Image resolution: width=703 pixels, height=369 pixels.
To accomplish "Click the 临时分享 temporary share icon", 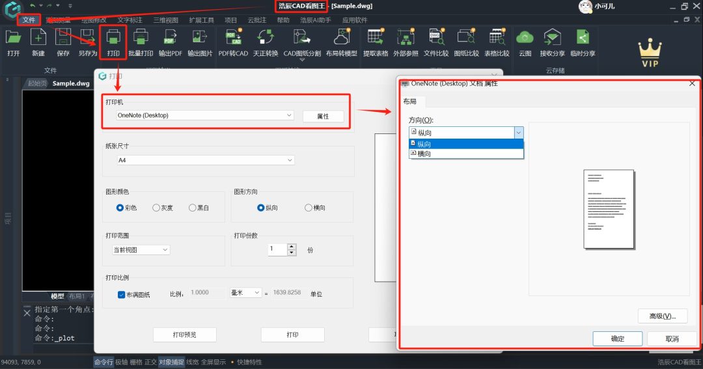I will click(583, 37).
